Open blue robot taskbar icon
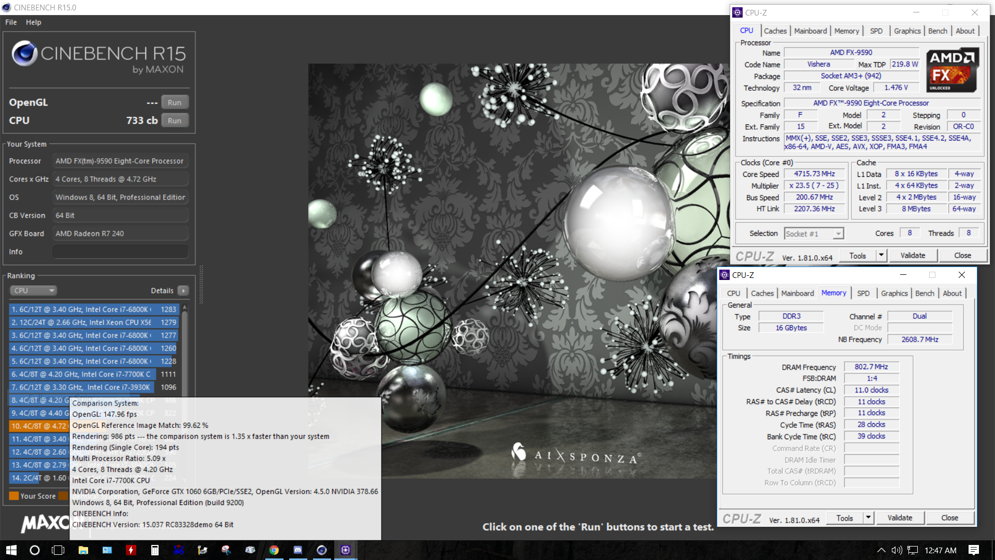 [179, 550]
